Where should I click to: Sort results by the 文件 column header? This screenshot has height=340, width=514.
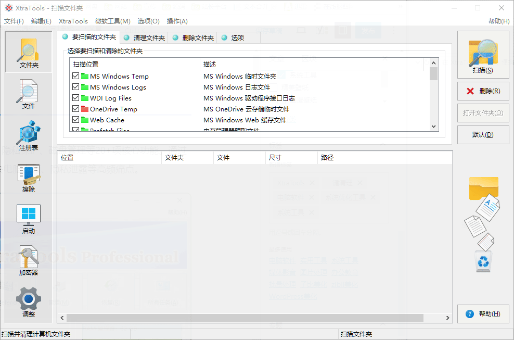tap(240, 158)
